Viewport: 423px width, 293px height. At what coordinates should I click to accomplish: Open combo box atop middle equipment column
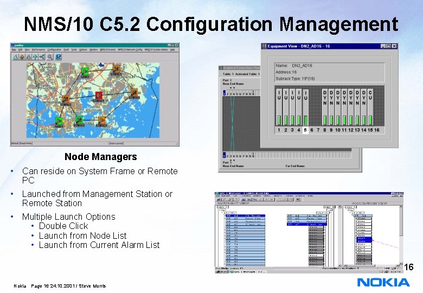[x=329, y=207]
